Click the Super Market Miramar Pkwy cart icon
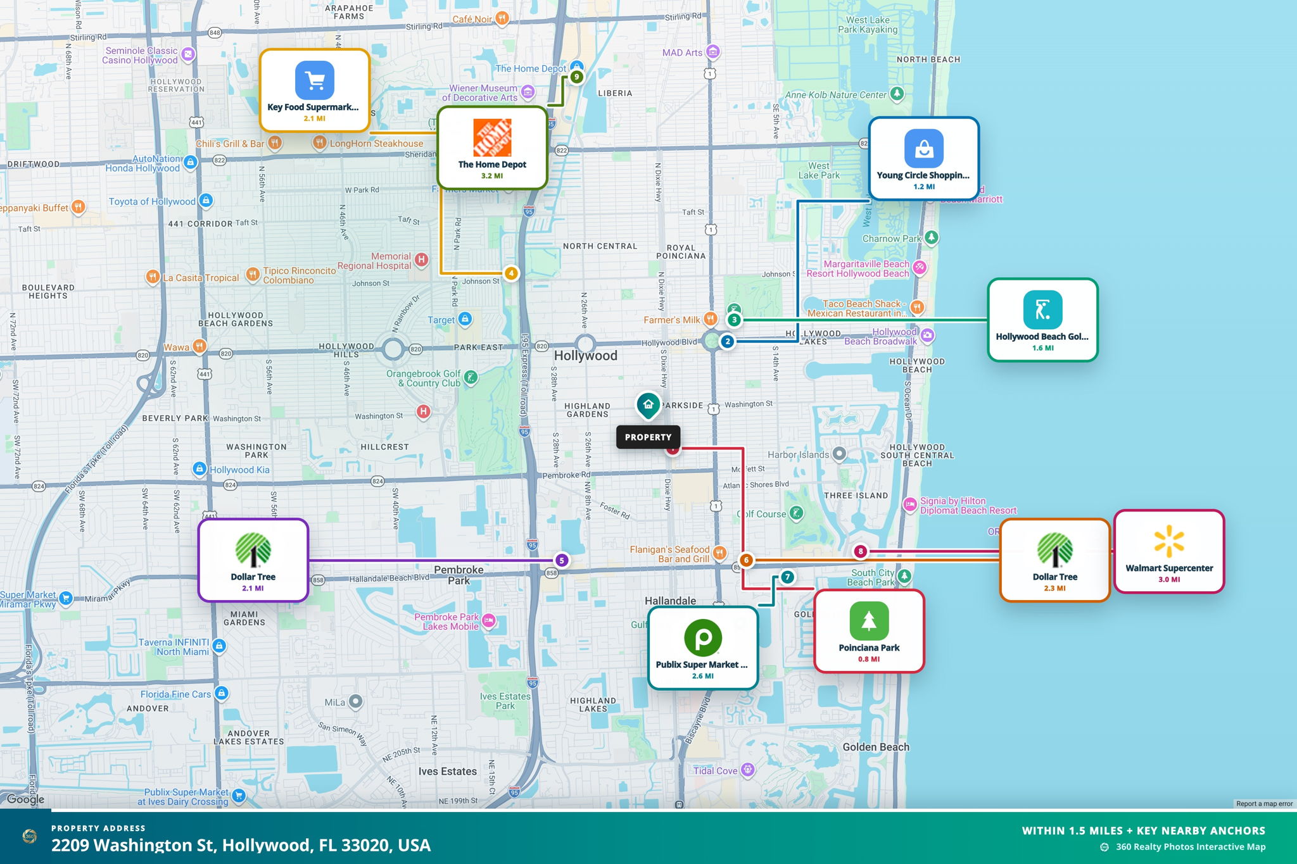The image size is (1297, 864). coord(66,598)
